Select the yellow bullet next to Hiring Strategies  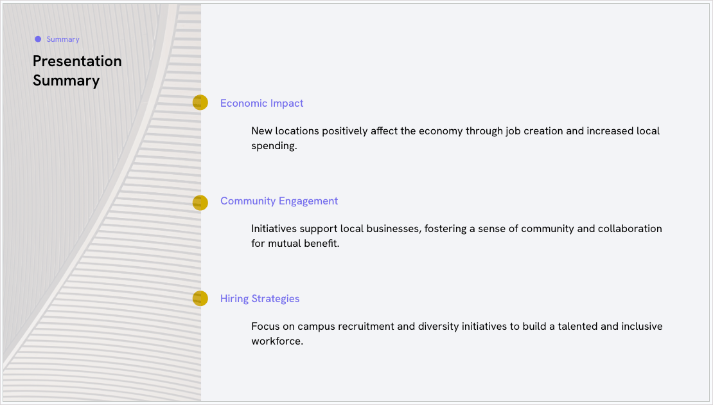pyautogui.click(x=200, y=298)
